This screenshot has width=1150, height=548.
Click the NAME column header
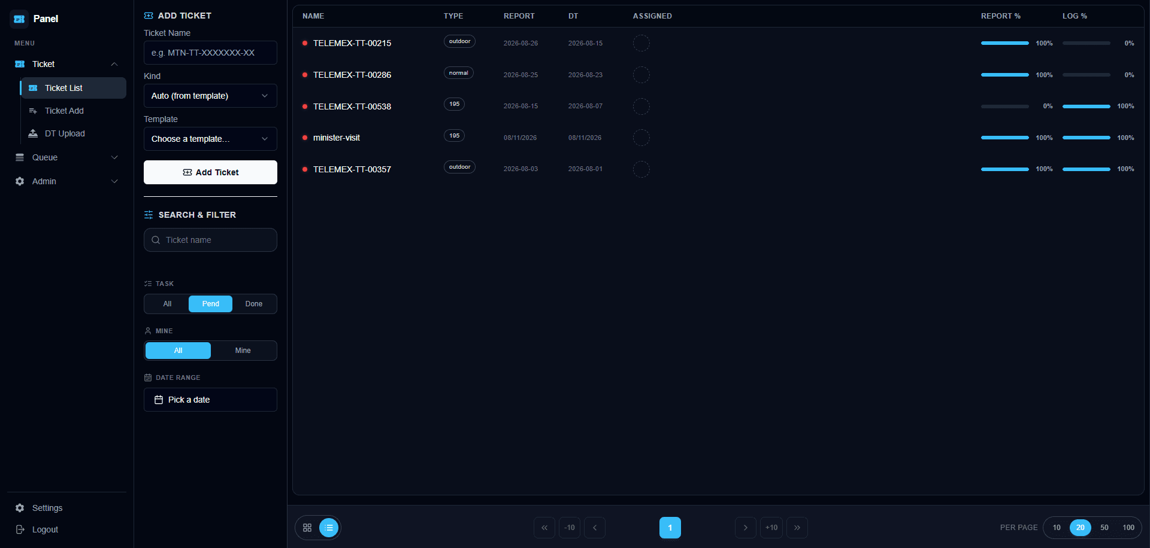(x=313, y=16)
